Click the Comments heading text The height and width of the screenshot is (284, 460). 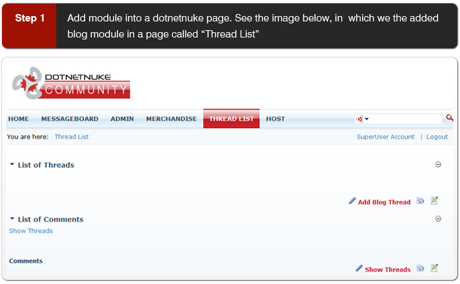tap(25, 261)
